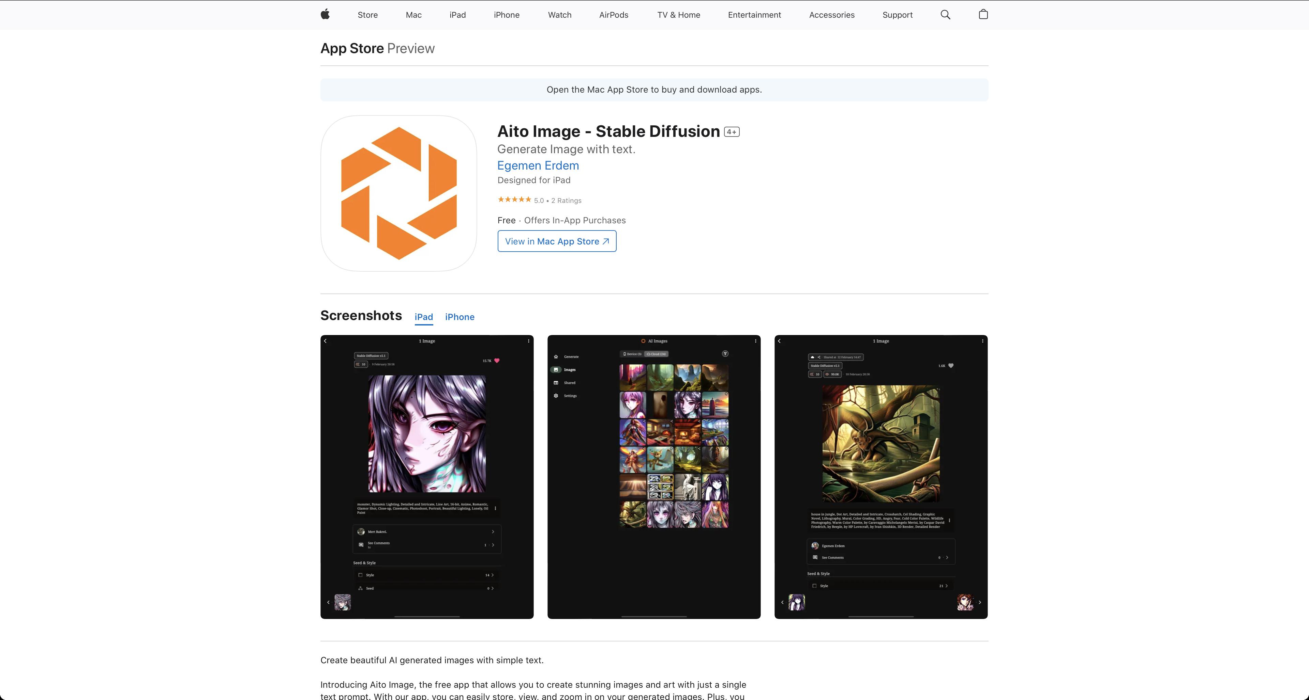
Task: Open developer Egemen Erdem link
Action: (538, 165)
